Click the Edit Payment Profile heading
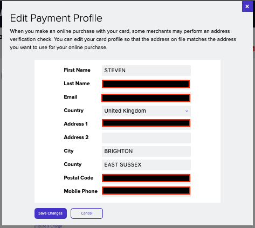This screenshot has width=255, height=228. [x=56, y=18]
